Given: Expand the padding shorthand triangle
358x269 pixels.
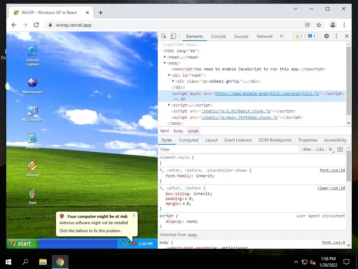Looking at the screenshot, I should click(186, 199).
